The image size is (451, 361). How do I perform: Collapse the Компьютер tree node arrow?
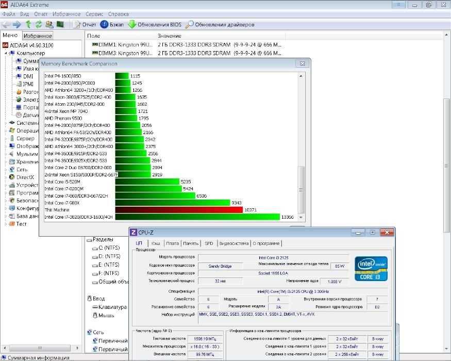(6, 53)
